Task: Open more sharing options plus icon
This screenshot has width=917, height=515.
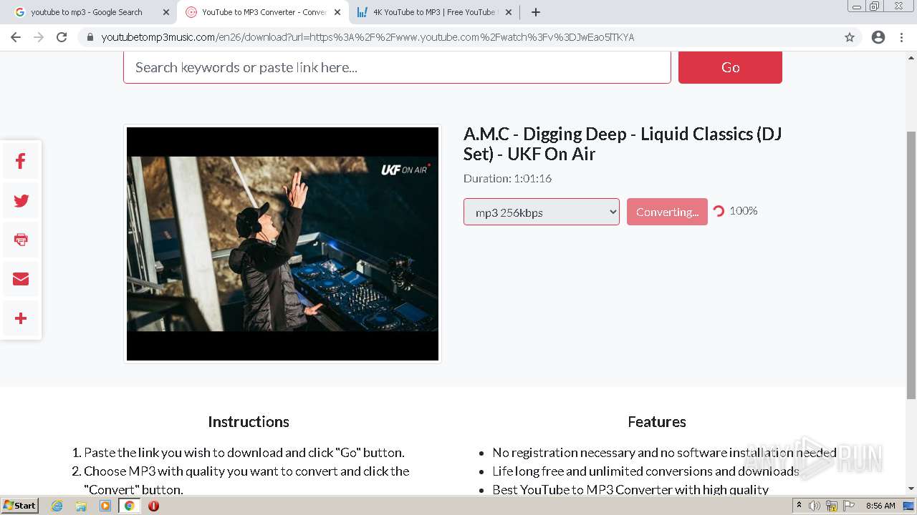Action: [x=21, y=318]
